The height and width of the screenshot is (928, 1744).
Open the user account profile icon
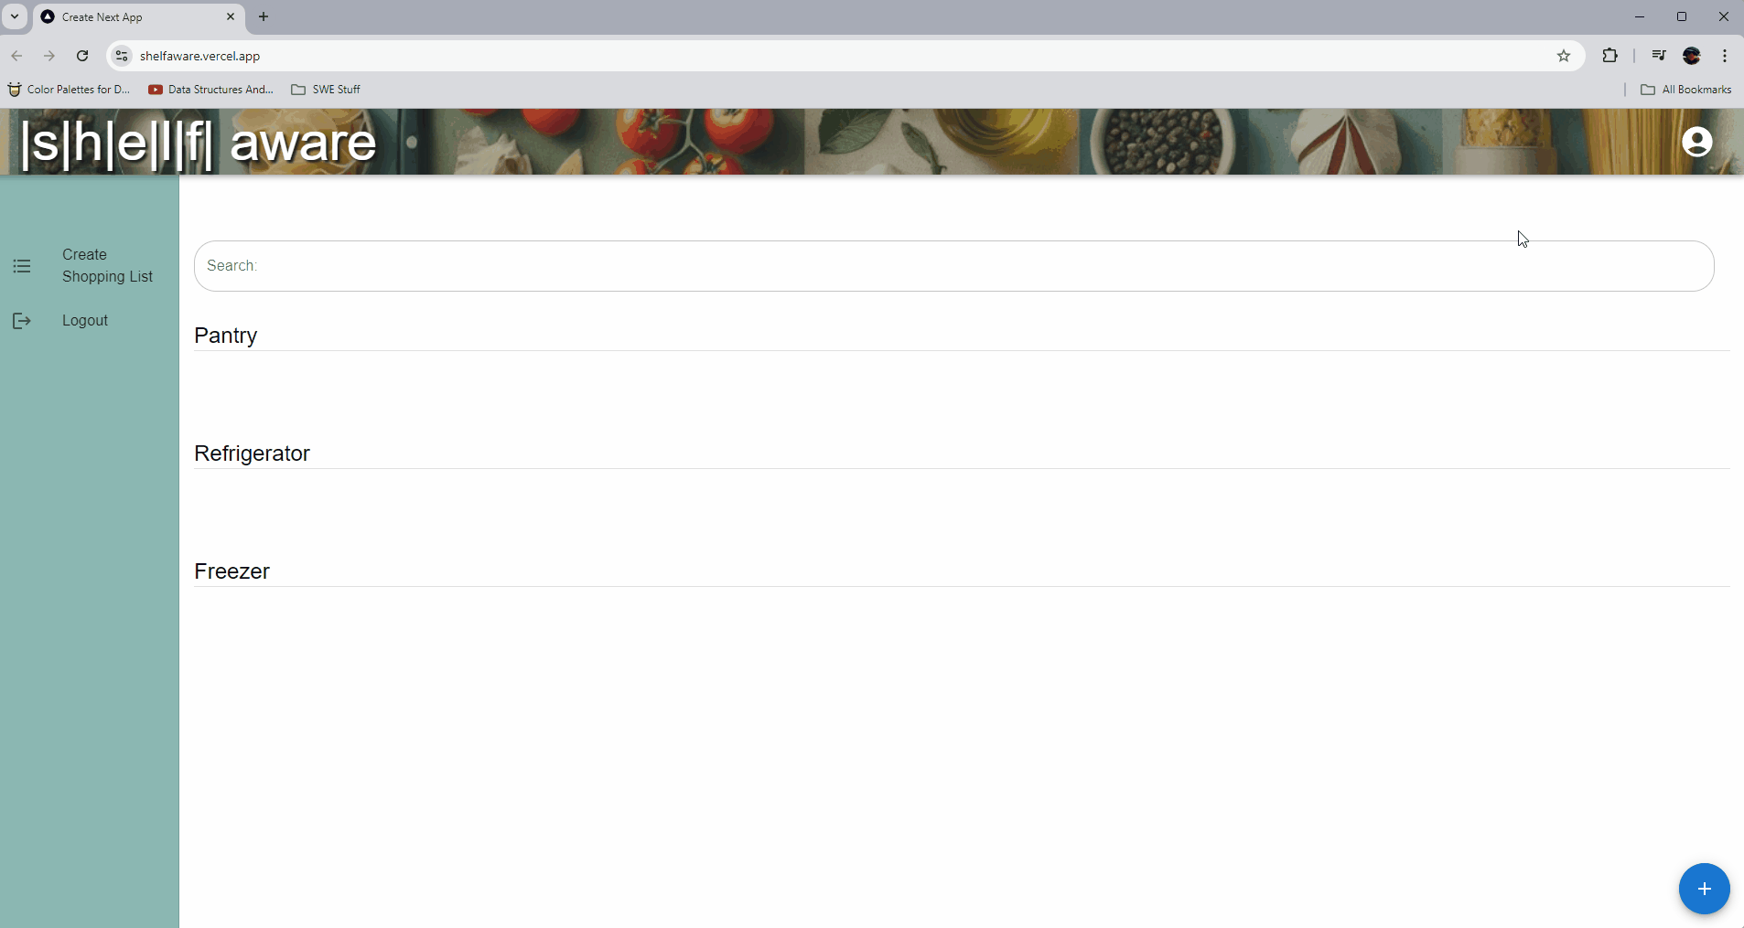(x=1696, y=142)
